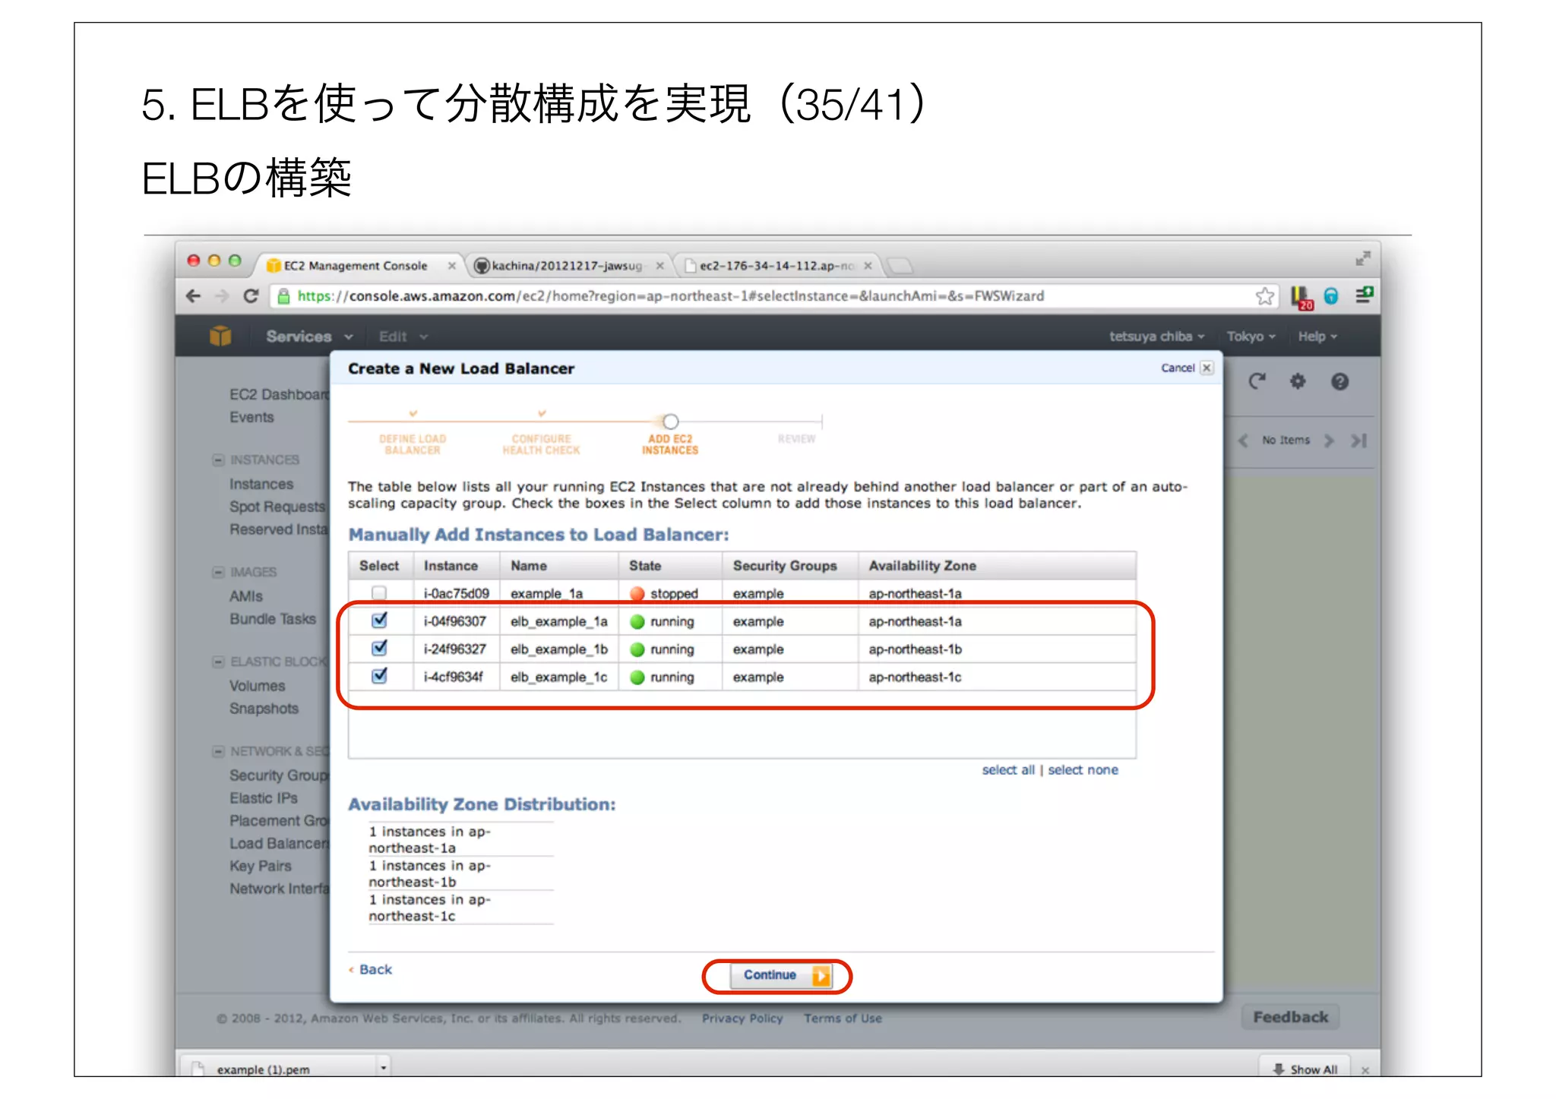Open Volumes in the sidebar

coord(258,686)
